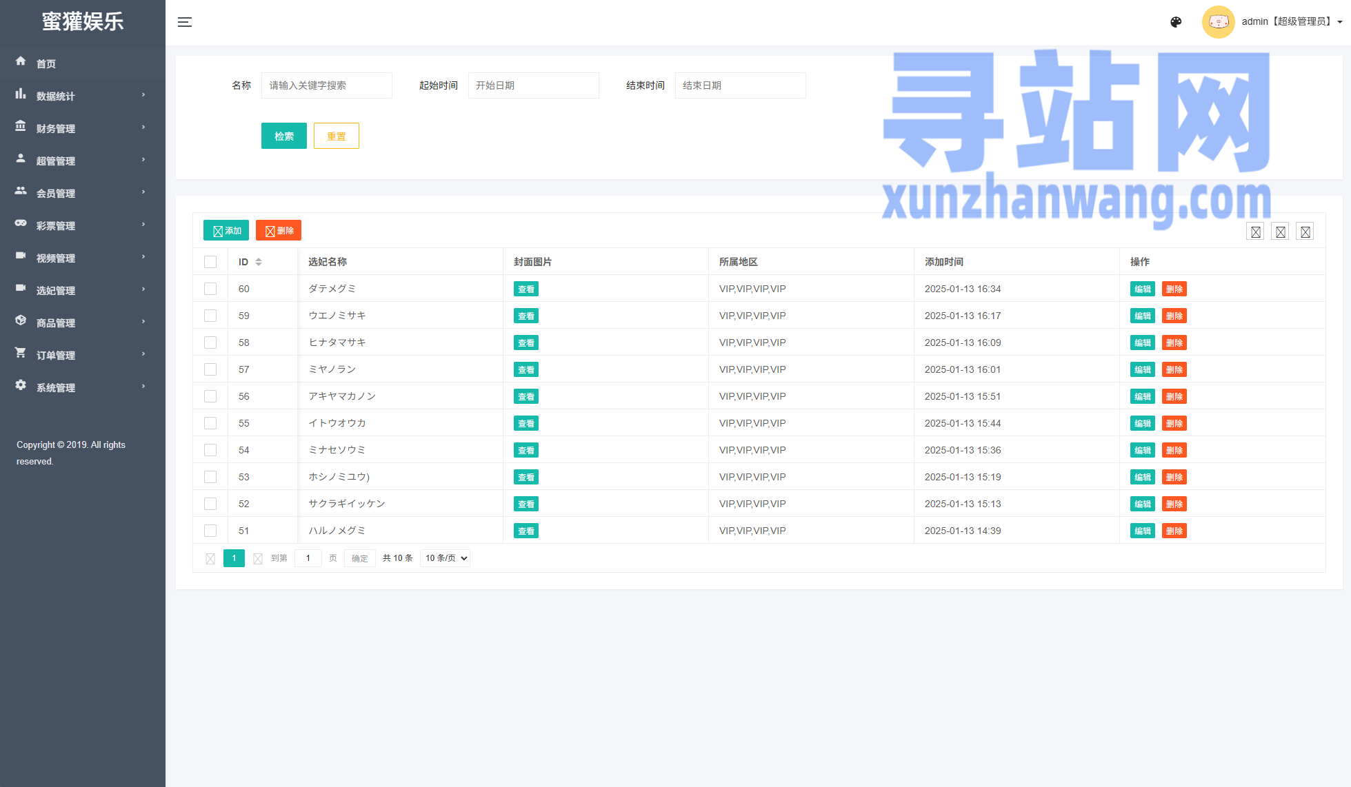Click the gear icon beside 系统管理
Viewport: 1351px width, 787px height.
pos(21,385)
